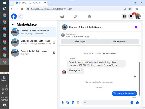Click the message input field Aa
This screenshot has width=145, height=109.
tap(106, 103)
